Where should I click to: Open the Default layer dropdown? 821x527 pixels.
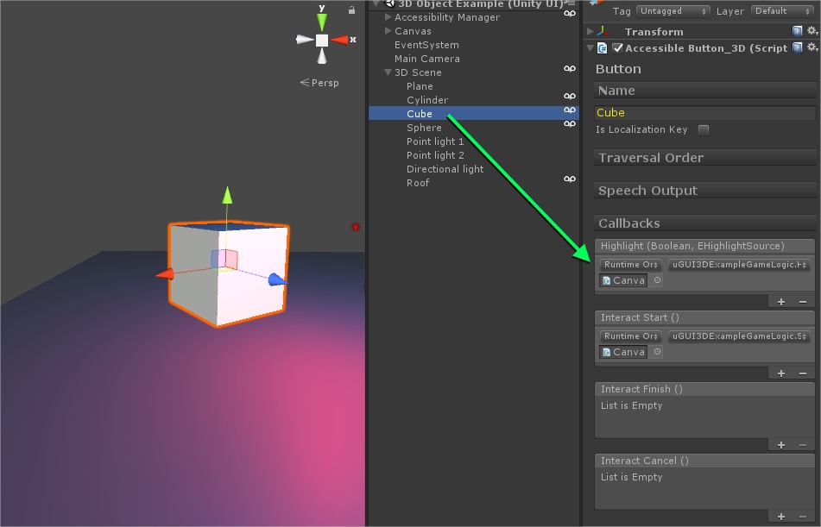[781, 11]
